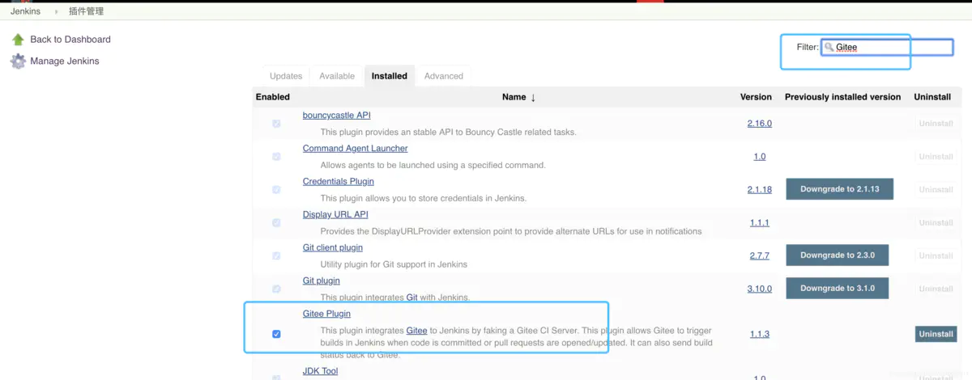Click the Downgrade to 3.1.0 button
This screenshot has width=972, height=380.
837,289
